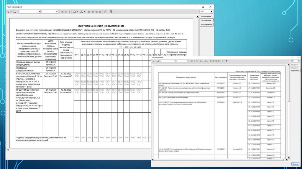
Task: Click medical card number А56/13122023 КС
Action: coord(145,30)
